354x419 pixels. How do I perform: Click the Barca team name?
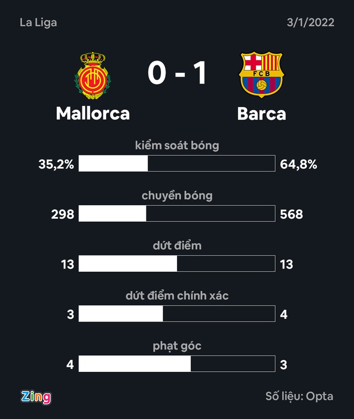(x=262, y=114)
